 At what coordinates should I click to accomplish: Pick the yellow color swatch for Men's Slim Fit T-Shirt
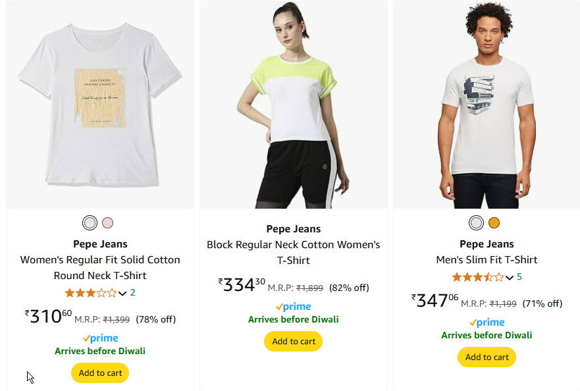click(x=494, y=223)
